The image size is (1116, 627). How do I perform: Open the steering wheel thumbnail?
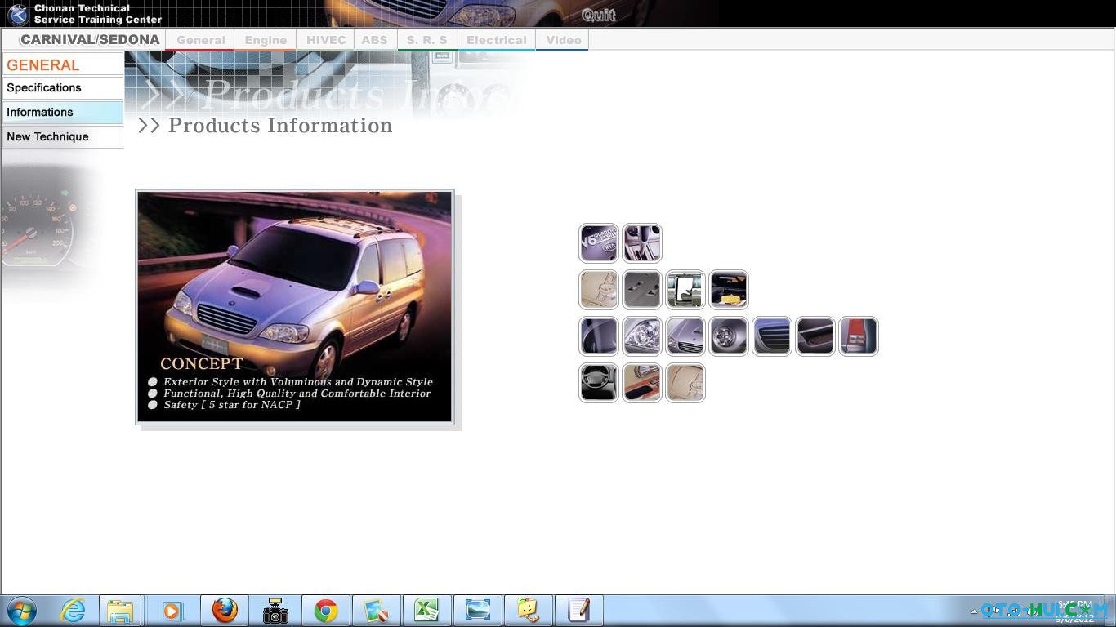(598, 383)
